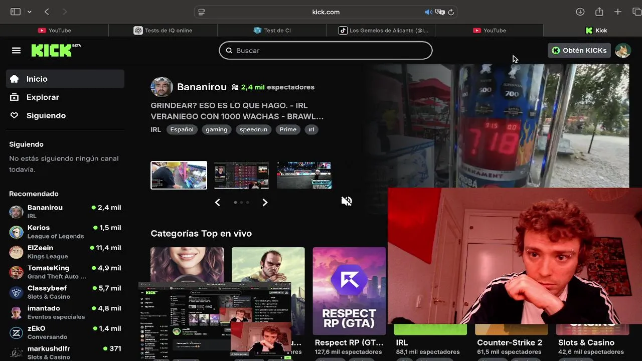Switch to first YouTube tab
This screenshot has height=361, width=642.
[54, 30]
